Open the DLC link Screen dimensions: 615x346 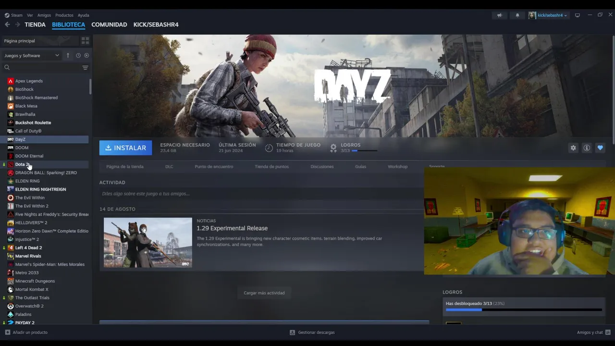click(x=169, y=167)
